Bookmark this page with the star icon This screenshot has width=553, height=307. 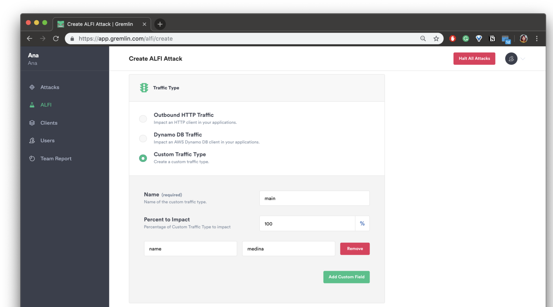436,39
